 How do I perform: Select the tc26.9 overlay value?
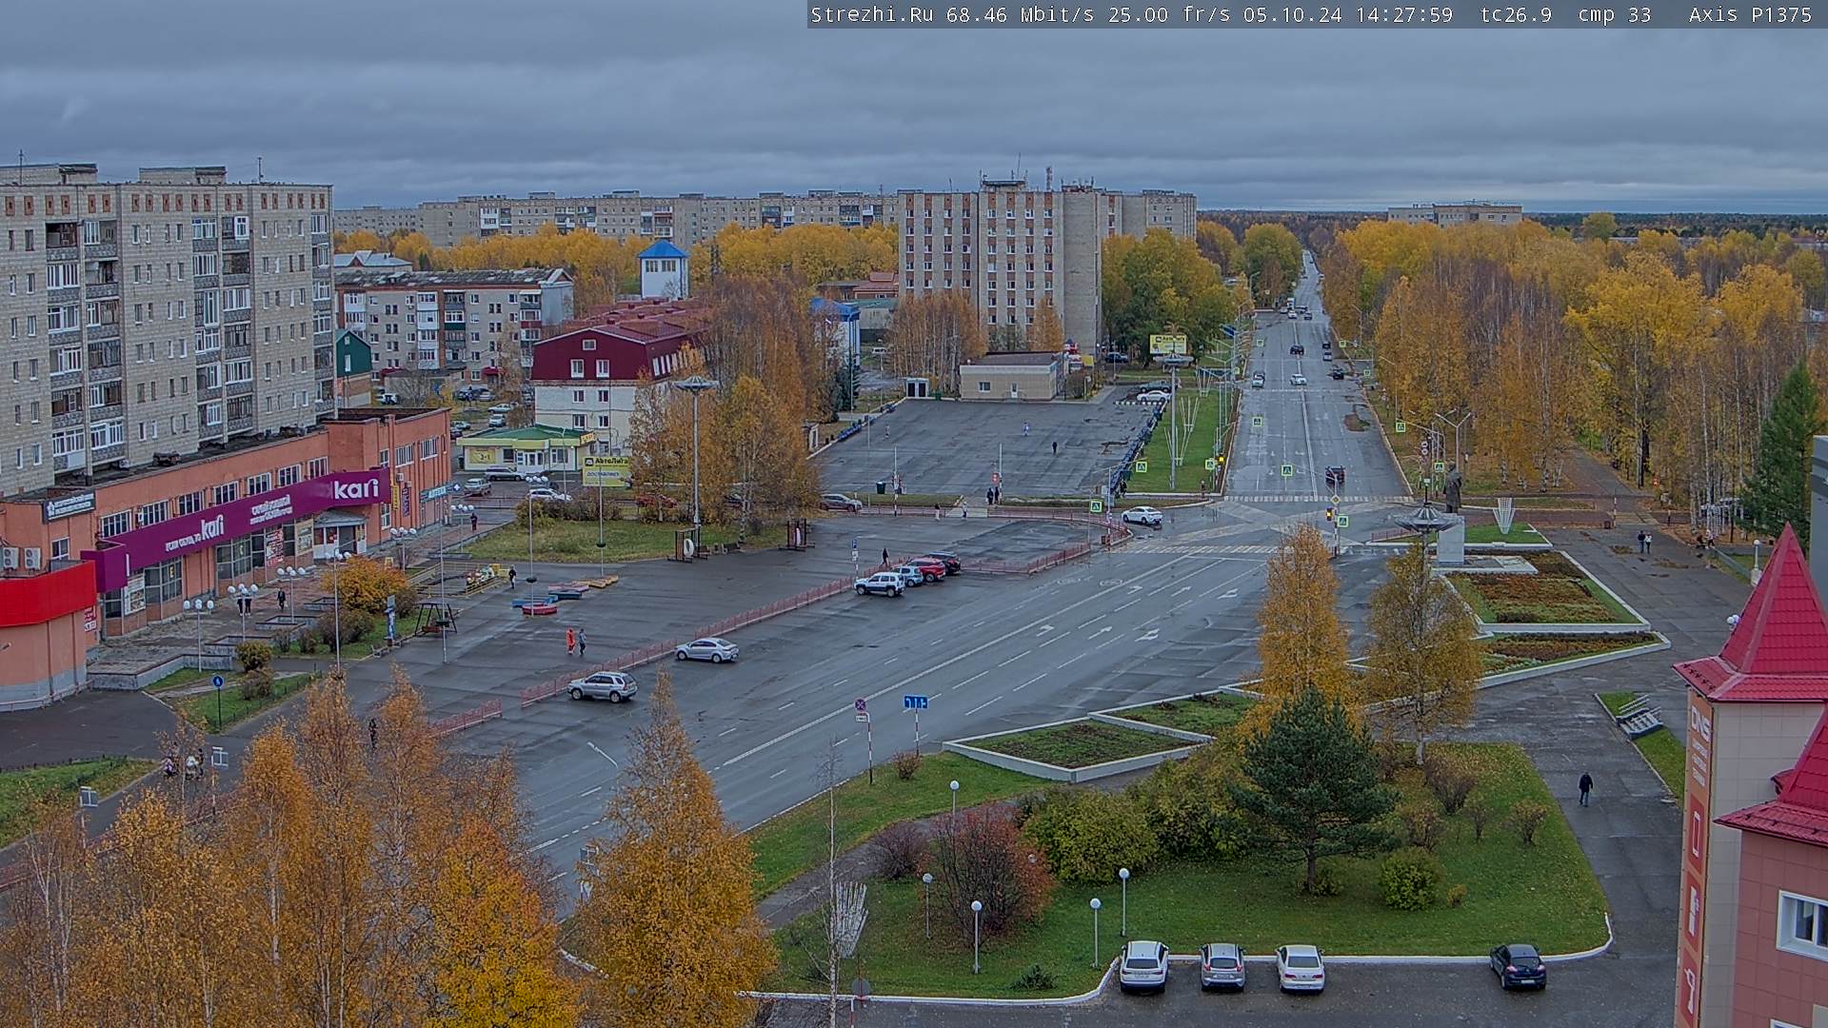point(1516,14)
